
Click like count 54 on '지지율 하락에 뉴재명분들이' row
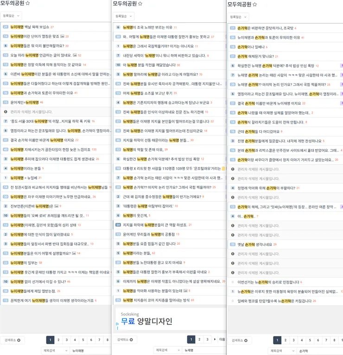tap(118, 225)
